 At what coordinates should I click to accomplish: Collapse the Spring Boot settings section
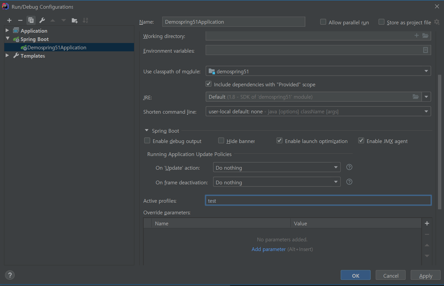147,131
